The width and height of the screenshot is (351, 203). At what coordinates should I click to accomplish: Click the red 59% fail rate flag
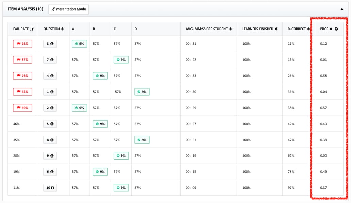(22, 108)
